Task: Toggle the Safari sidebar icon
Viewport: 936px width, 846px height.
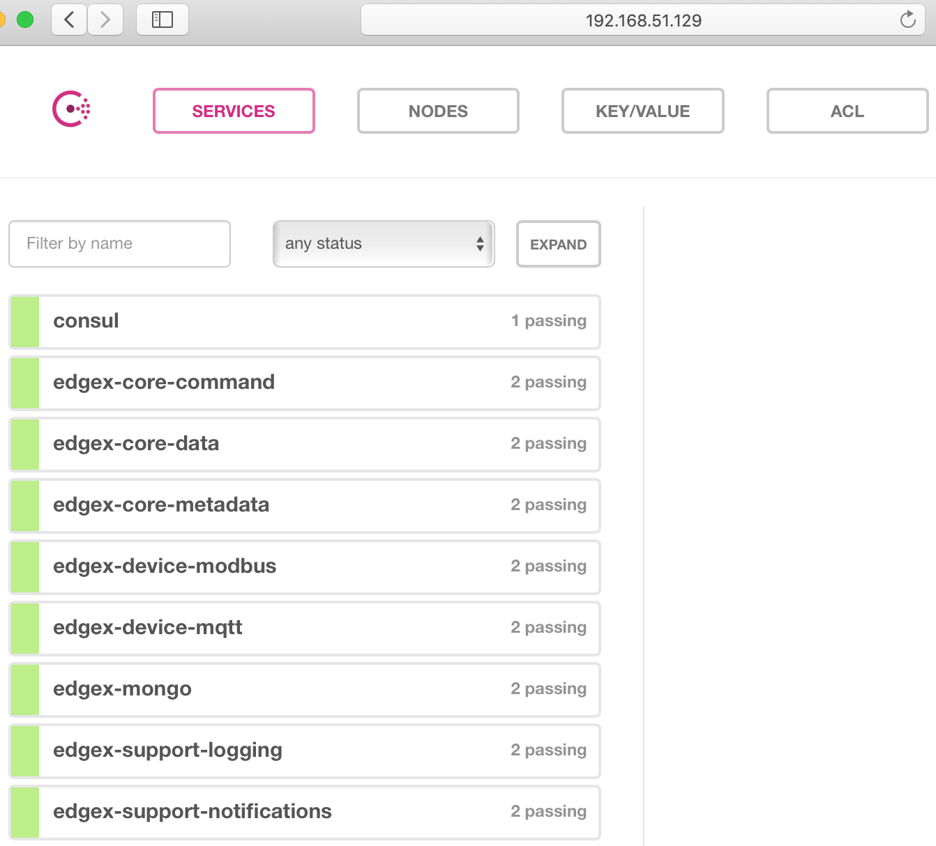Action: [163, 20]
